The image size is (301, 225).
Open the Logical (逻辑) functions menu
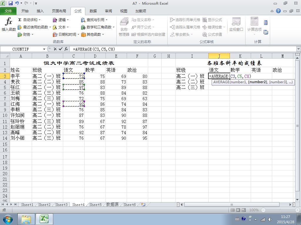coord(61,20)
